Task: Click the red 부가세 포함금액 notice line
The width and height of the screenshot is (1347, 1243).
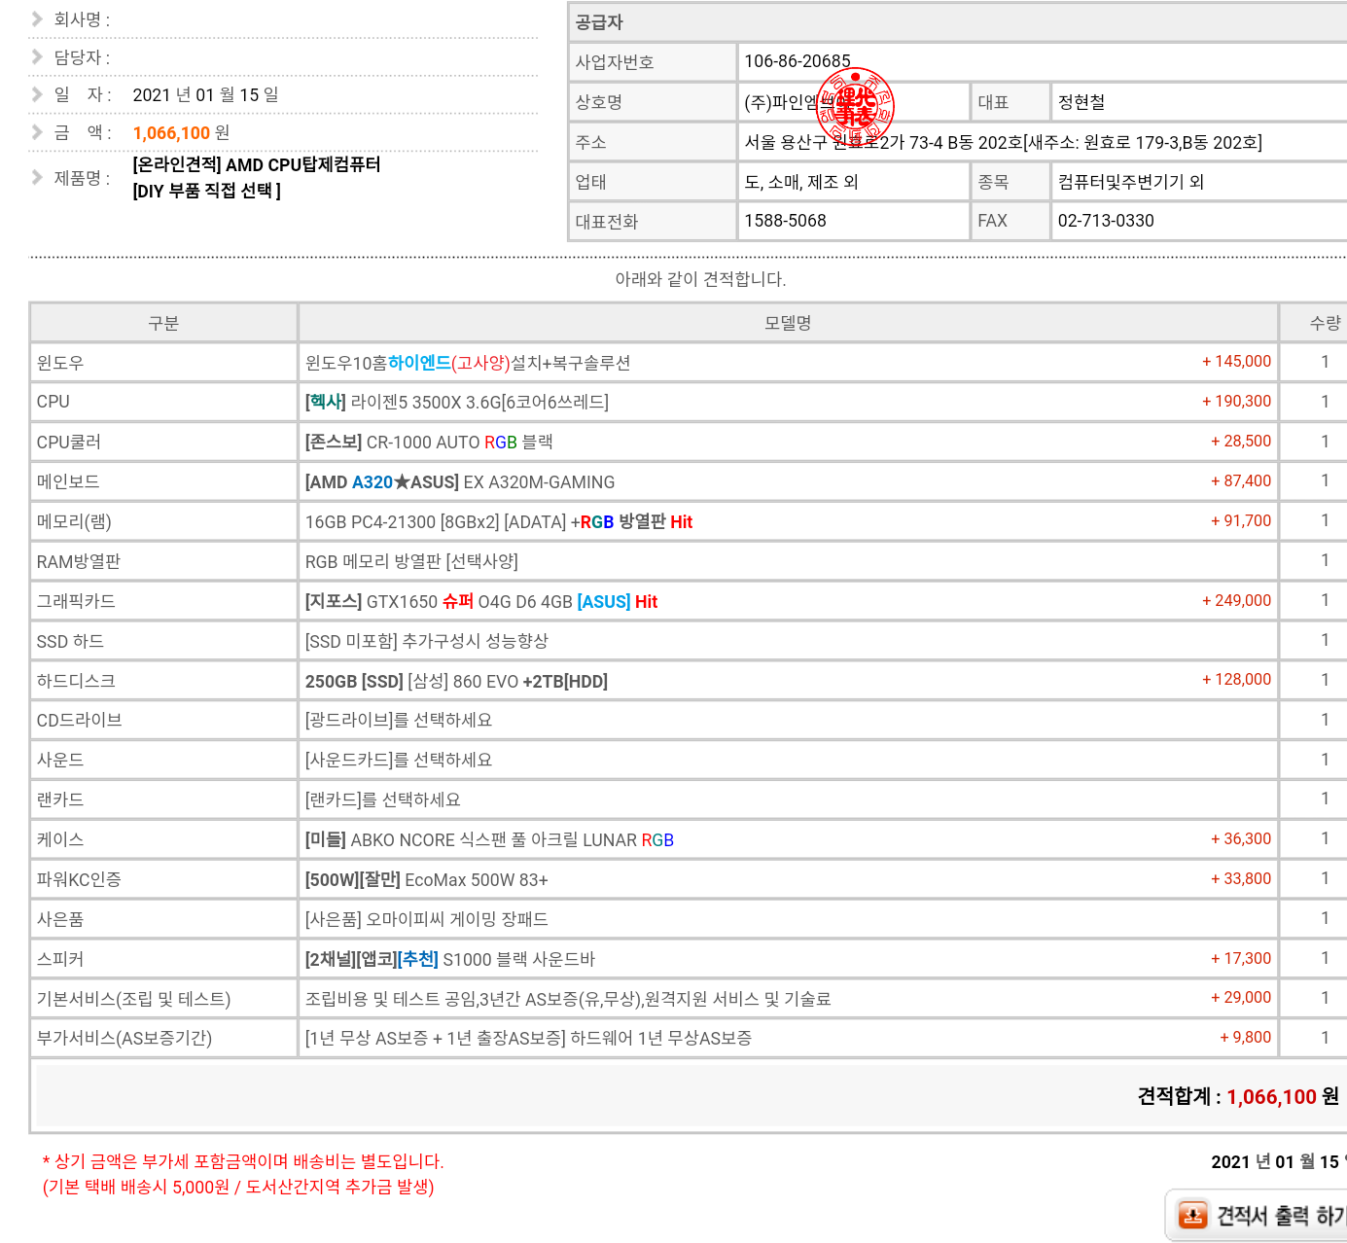Action: click(x=243, y=1161)
